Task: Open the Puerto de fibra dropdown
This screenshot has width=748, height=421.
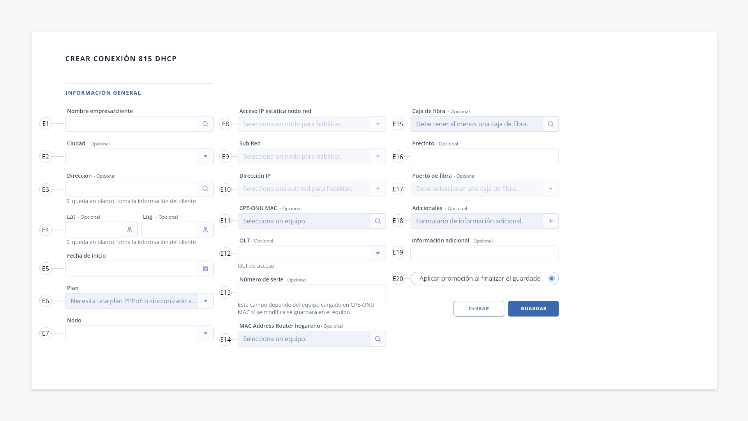Action: tap(550, 189)
